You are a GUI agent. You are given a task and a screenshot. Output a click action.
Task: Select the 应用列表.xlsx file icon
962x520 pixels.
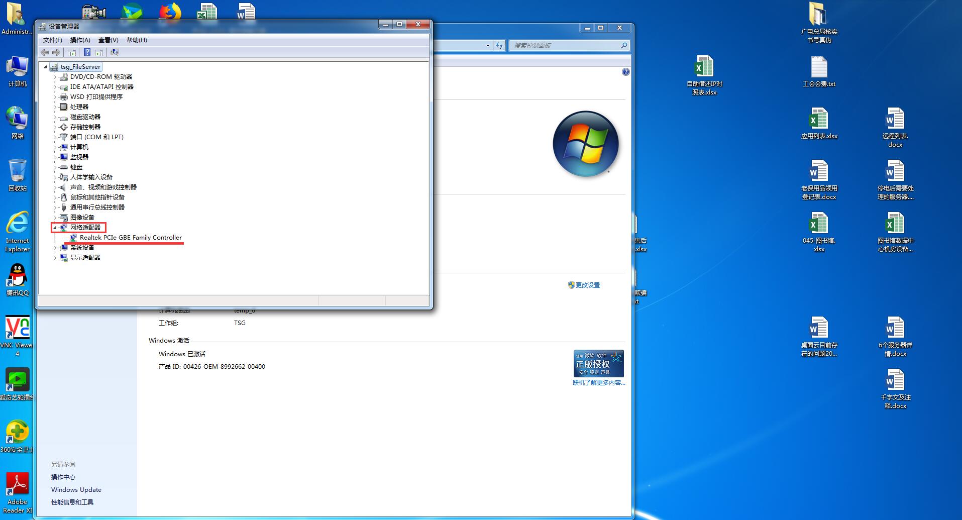[819, 124]
